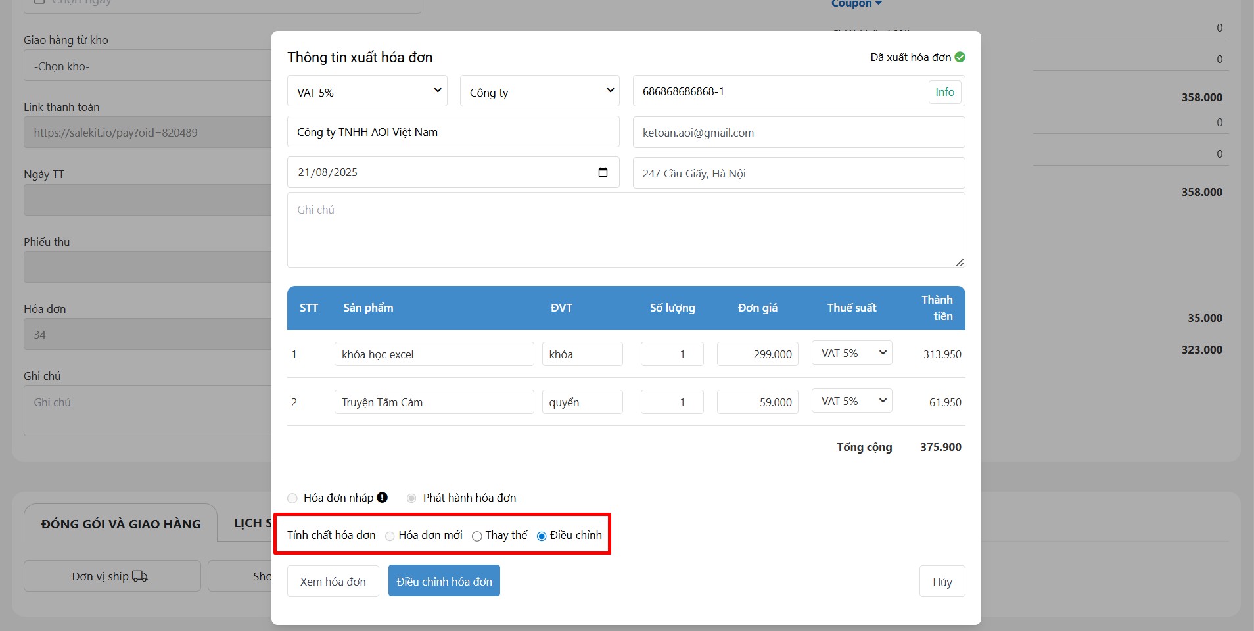Click the Điều chỉnh hóa đơn button

click(444, 582)
